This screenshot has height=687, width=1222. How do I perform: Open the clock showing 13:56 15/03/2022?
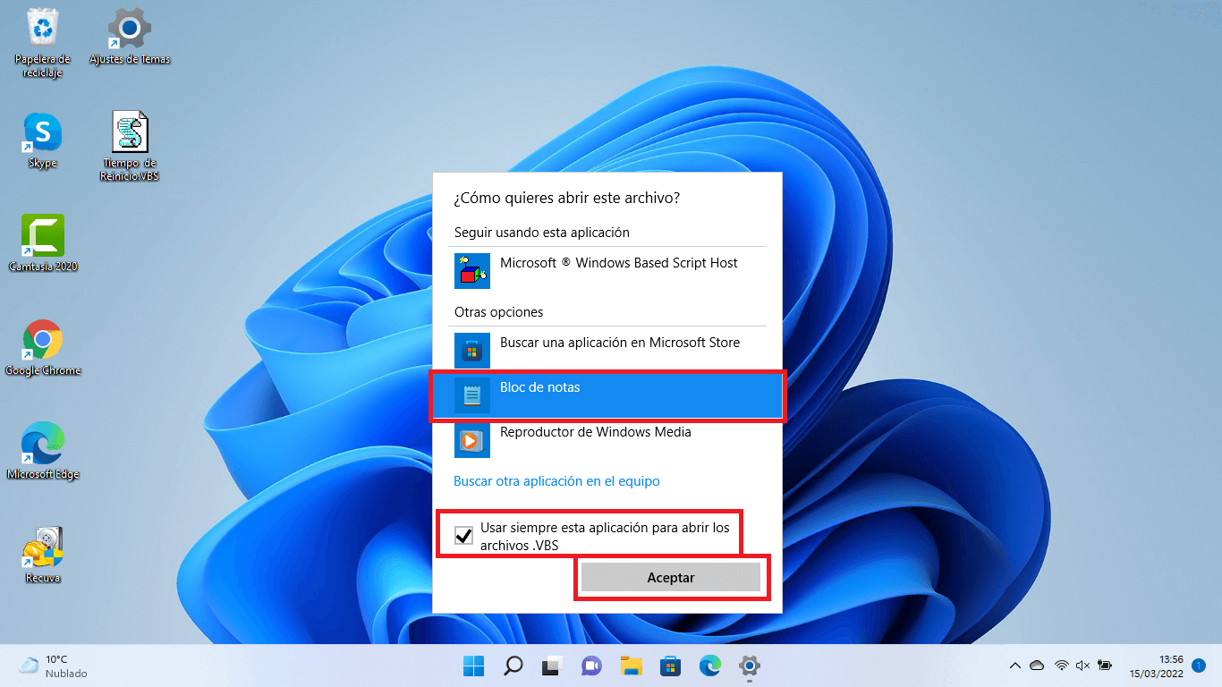(x=1158, y=666)
